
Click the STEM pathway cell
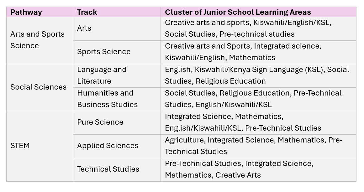pos(40,146)
